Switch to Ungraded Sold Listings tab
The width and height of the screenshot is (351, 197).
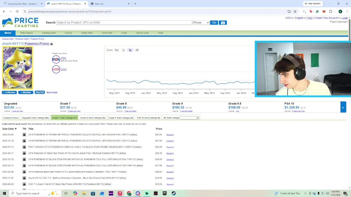pyautogui.click(x=35, y=118)
